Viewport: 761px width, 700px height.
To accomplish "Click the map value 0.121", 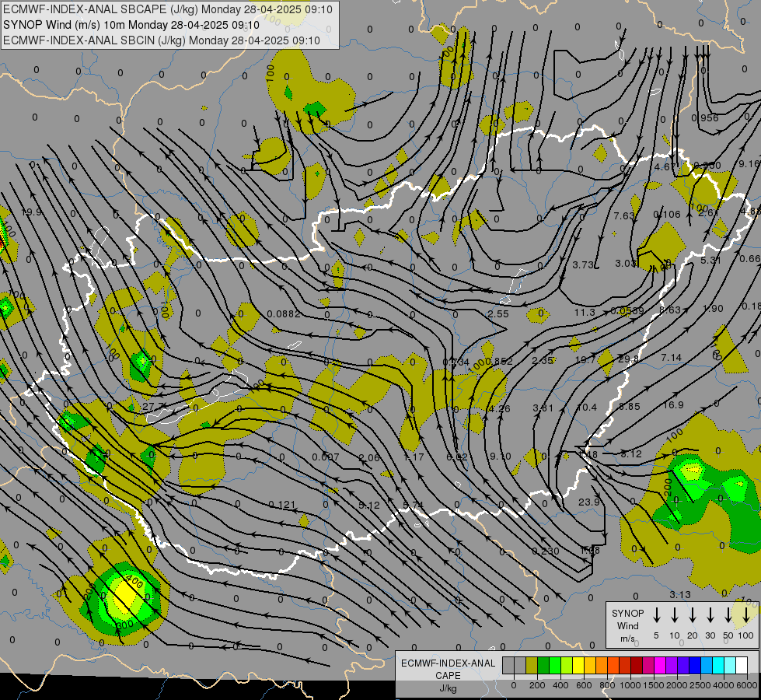I will point(282,505).
